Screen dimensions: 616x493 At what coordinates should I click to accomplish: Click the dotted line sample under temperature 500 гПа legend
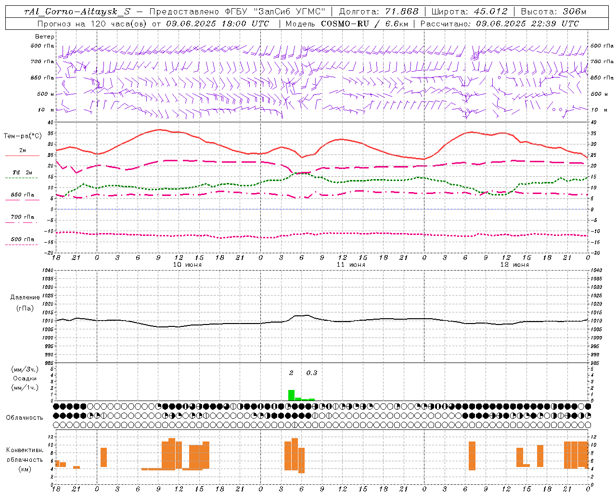tap(21, 245)
